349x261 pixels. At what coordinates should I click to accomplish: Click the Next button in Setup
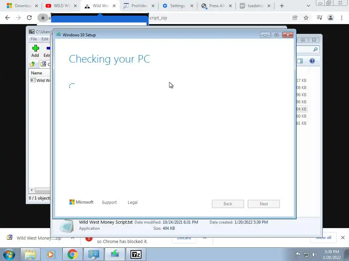click(264, 204)
